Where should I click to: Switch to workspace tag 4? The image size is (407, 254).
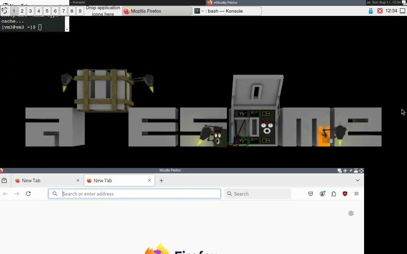[x=38, y=11]
